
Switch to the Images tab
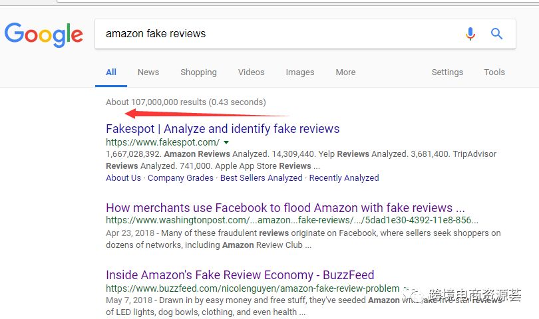click(x=299, y=72)
